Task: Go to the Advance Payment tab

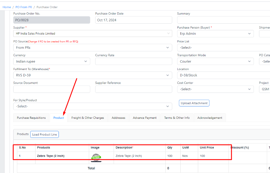Action: [145, 118]
